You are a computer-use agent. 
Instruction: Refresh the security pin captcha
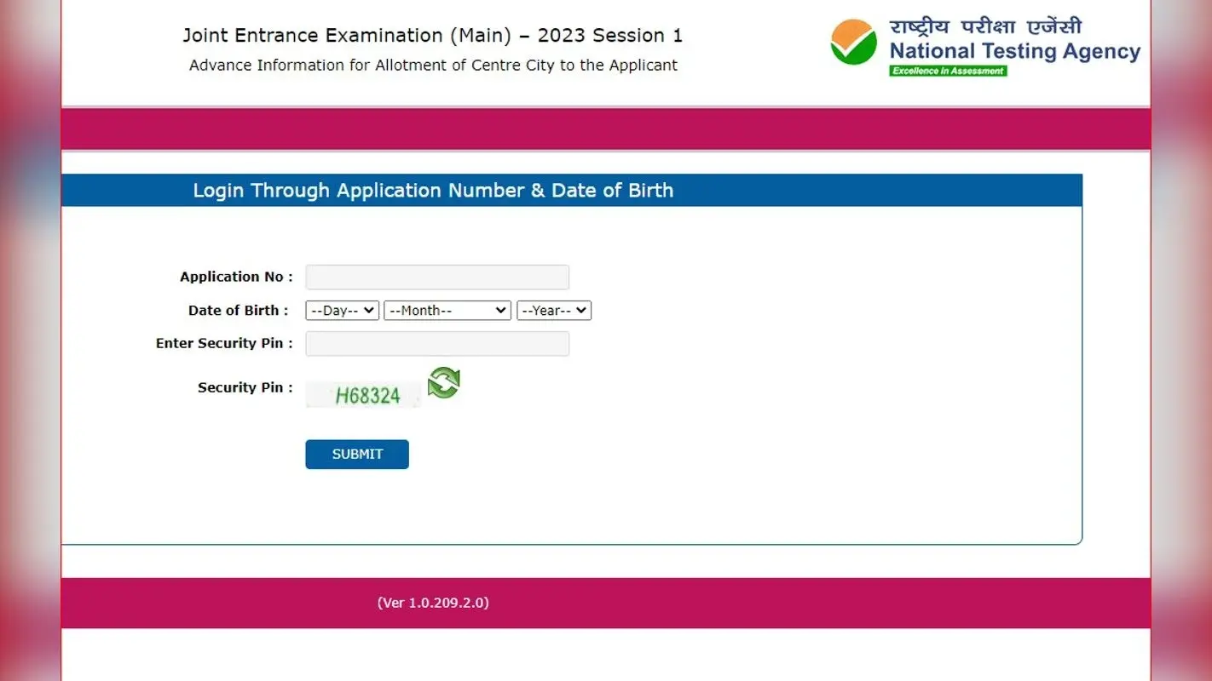point(443,382)
